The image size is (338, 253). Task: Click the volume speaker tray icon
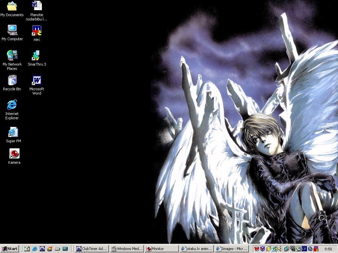point(280,249)
